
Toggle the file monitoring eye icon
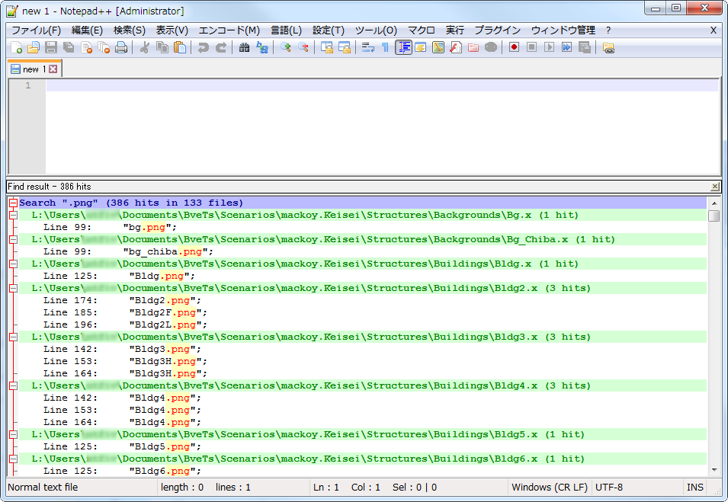coord(491,47)
